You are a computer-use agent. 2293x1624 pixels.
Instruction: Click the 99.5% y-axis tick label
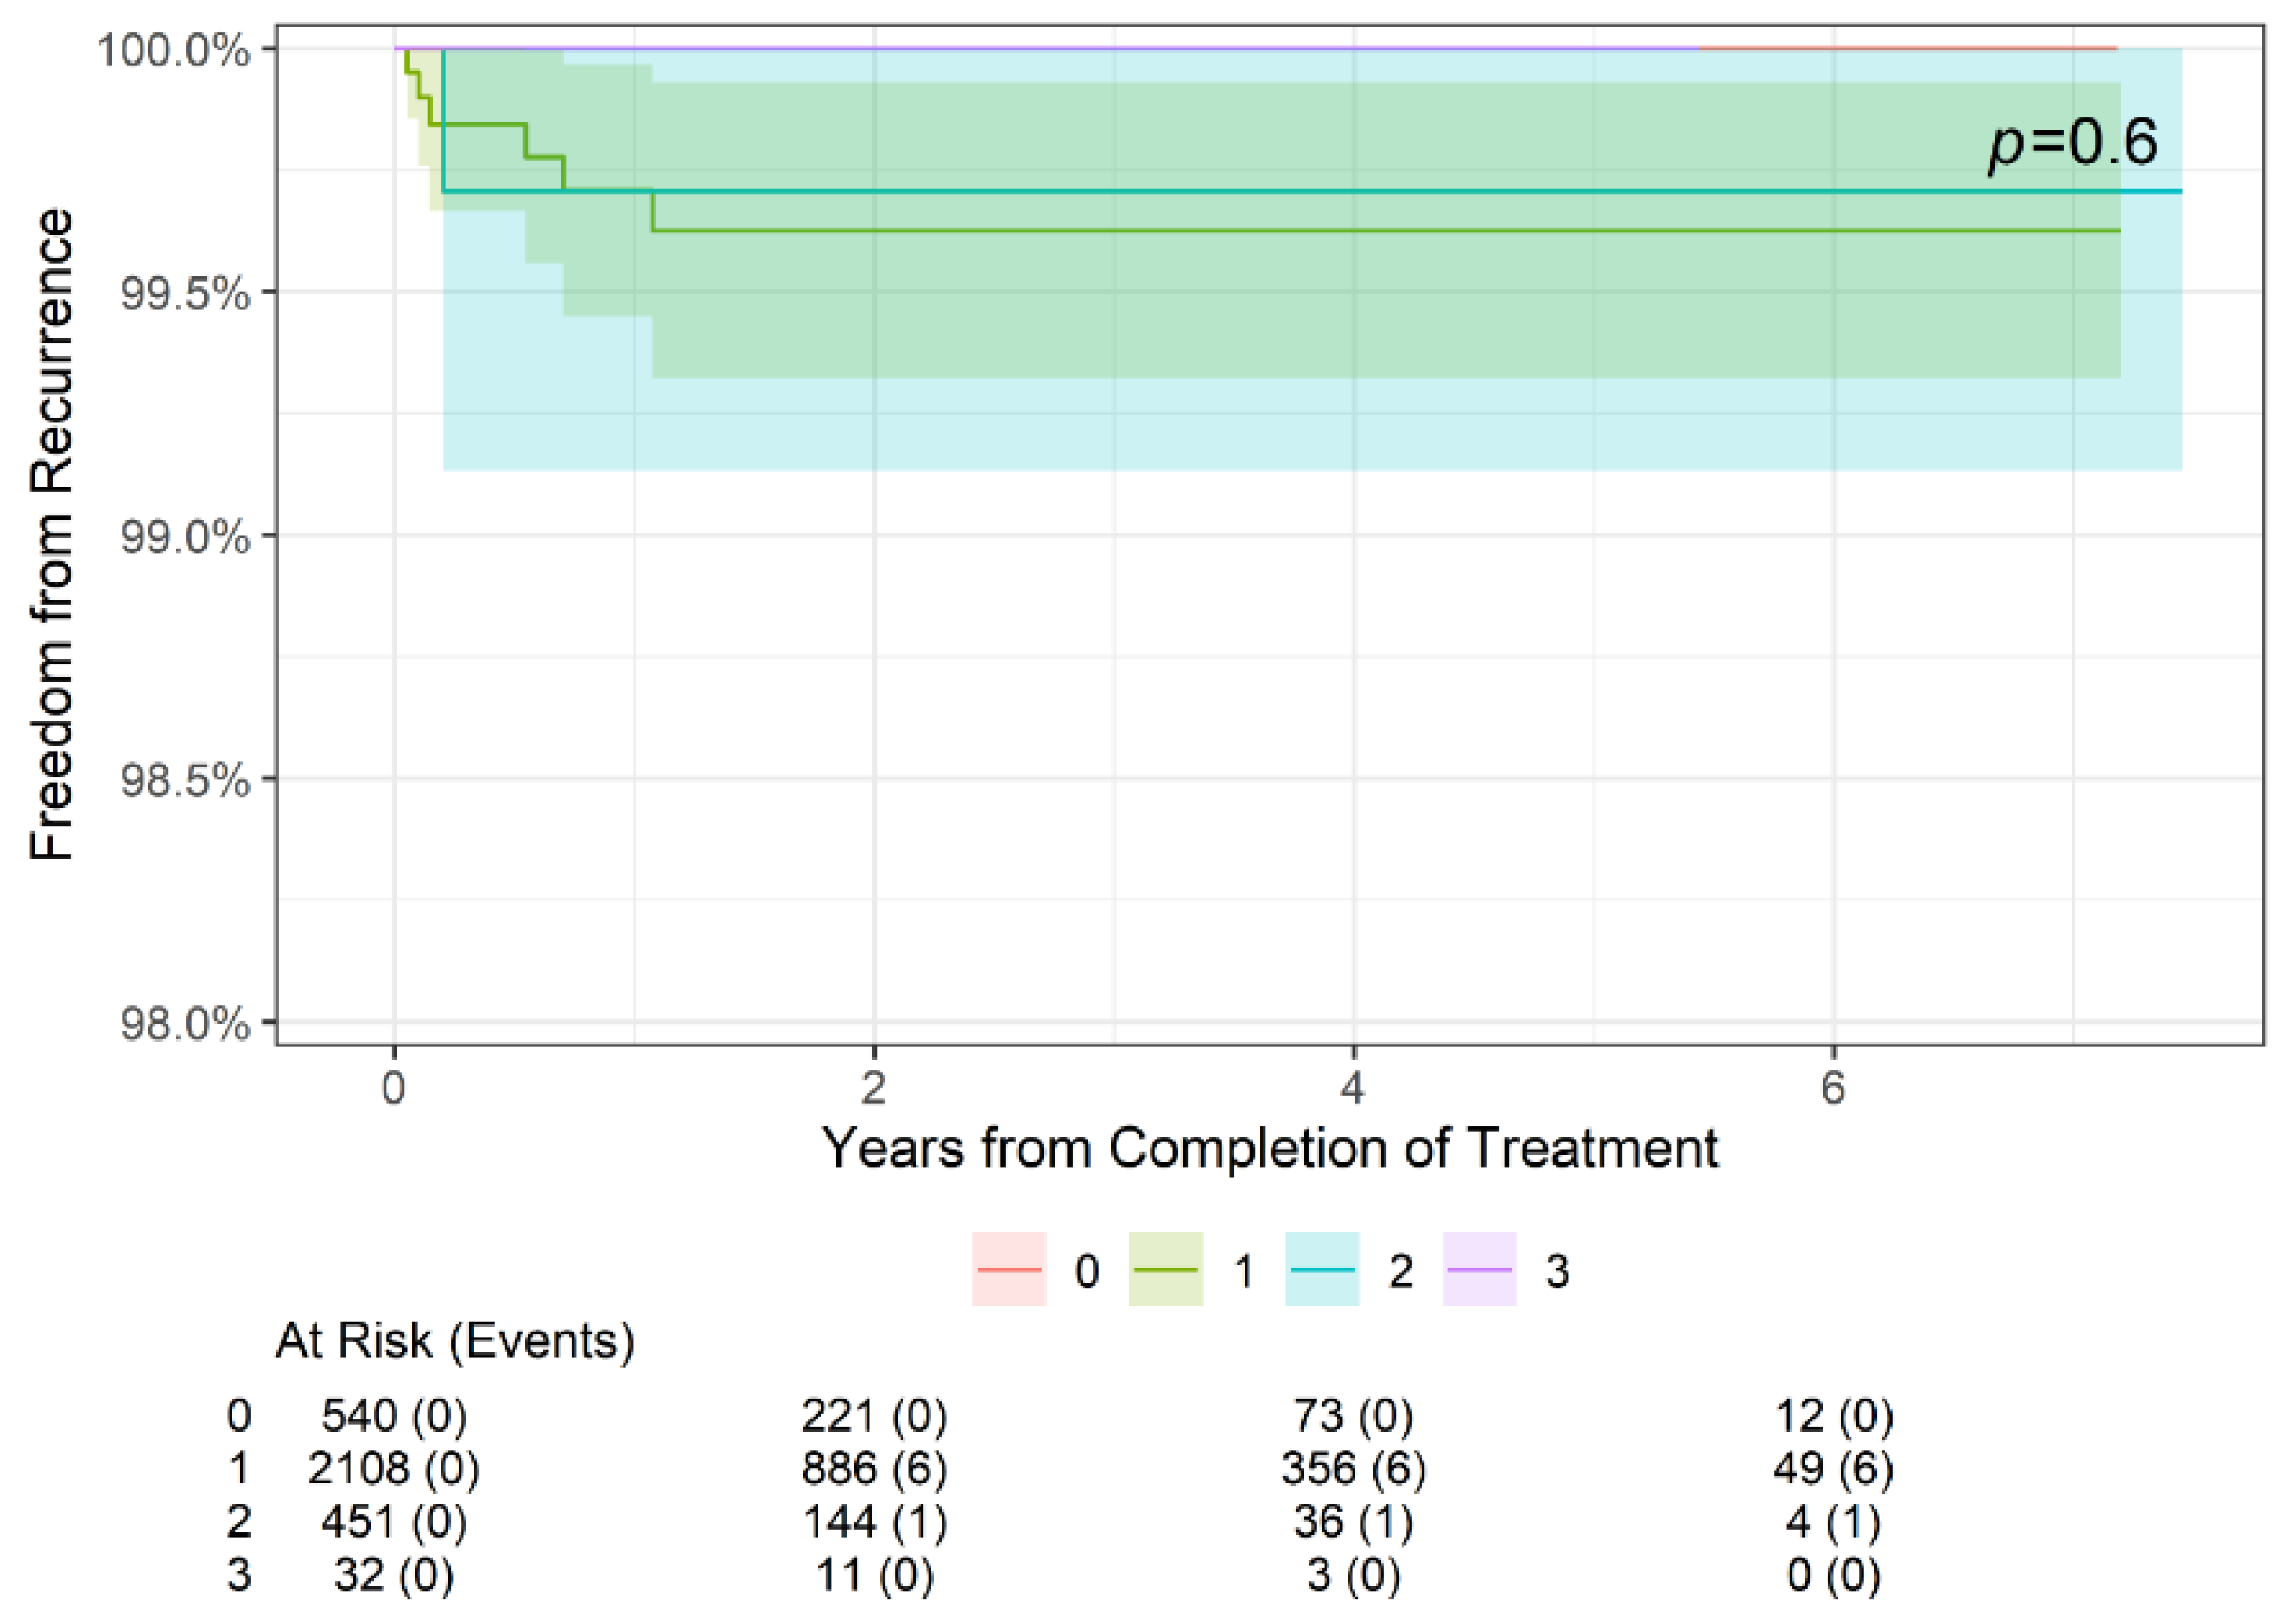coord(185,293)
